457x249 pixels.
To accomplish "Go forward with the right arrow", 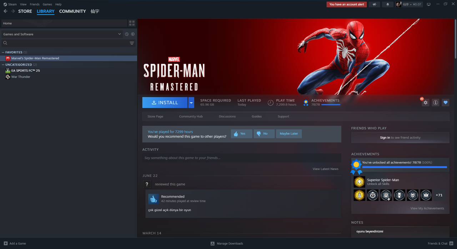I will 13,11.
